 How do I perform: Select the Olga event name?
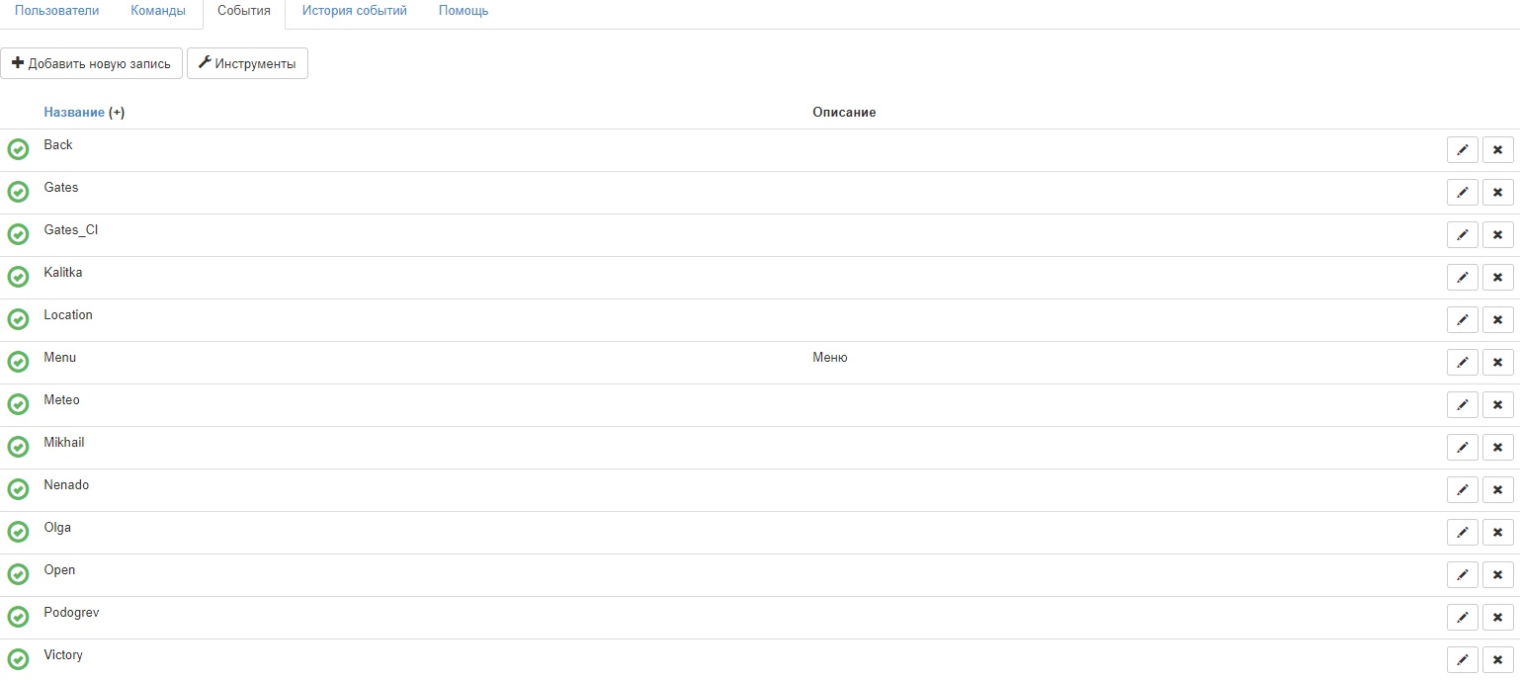pyautogui.click(x=57, y=528)
